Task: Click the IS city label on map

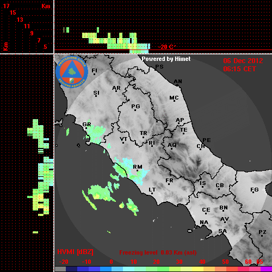Action: click(203, 183)
